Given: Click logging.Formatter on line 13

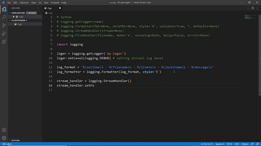Looking at the screenshot, I should (102, 72).
